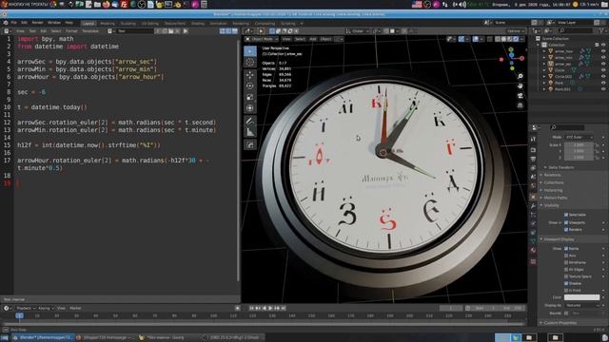Open the Object Data properties tab icon

click(533, 241)
